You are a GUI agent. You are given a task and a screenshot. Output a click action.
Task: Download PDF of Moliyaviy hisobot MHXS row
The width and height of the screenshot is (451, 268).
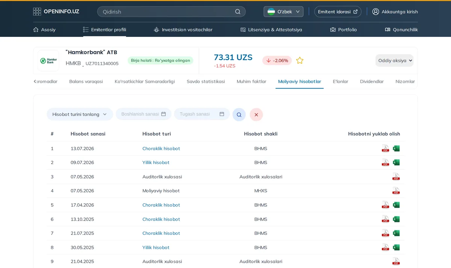[x=396, y=191]
